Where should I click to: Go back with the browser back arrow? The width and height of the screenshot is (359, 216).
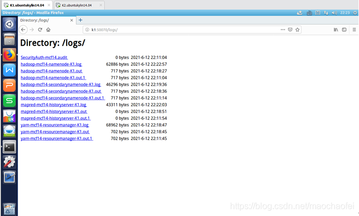click(x=23, y=29)
